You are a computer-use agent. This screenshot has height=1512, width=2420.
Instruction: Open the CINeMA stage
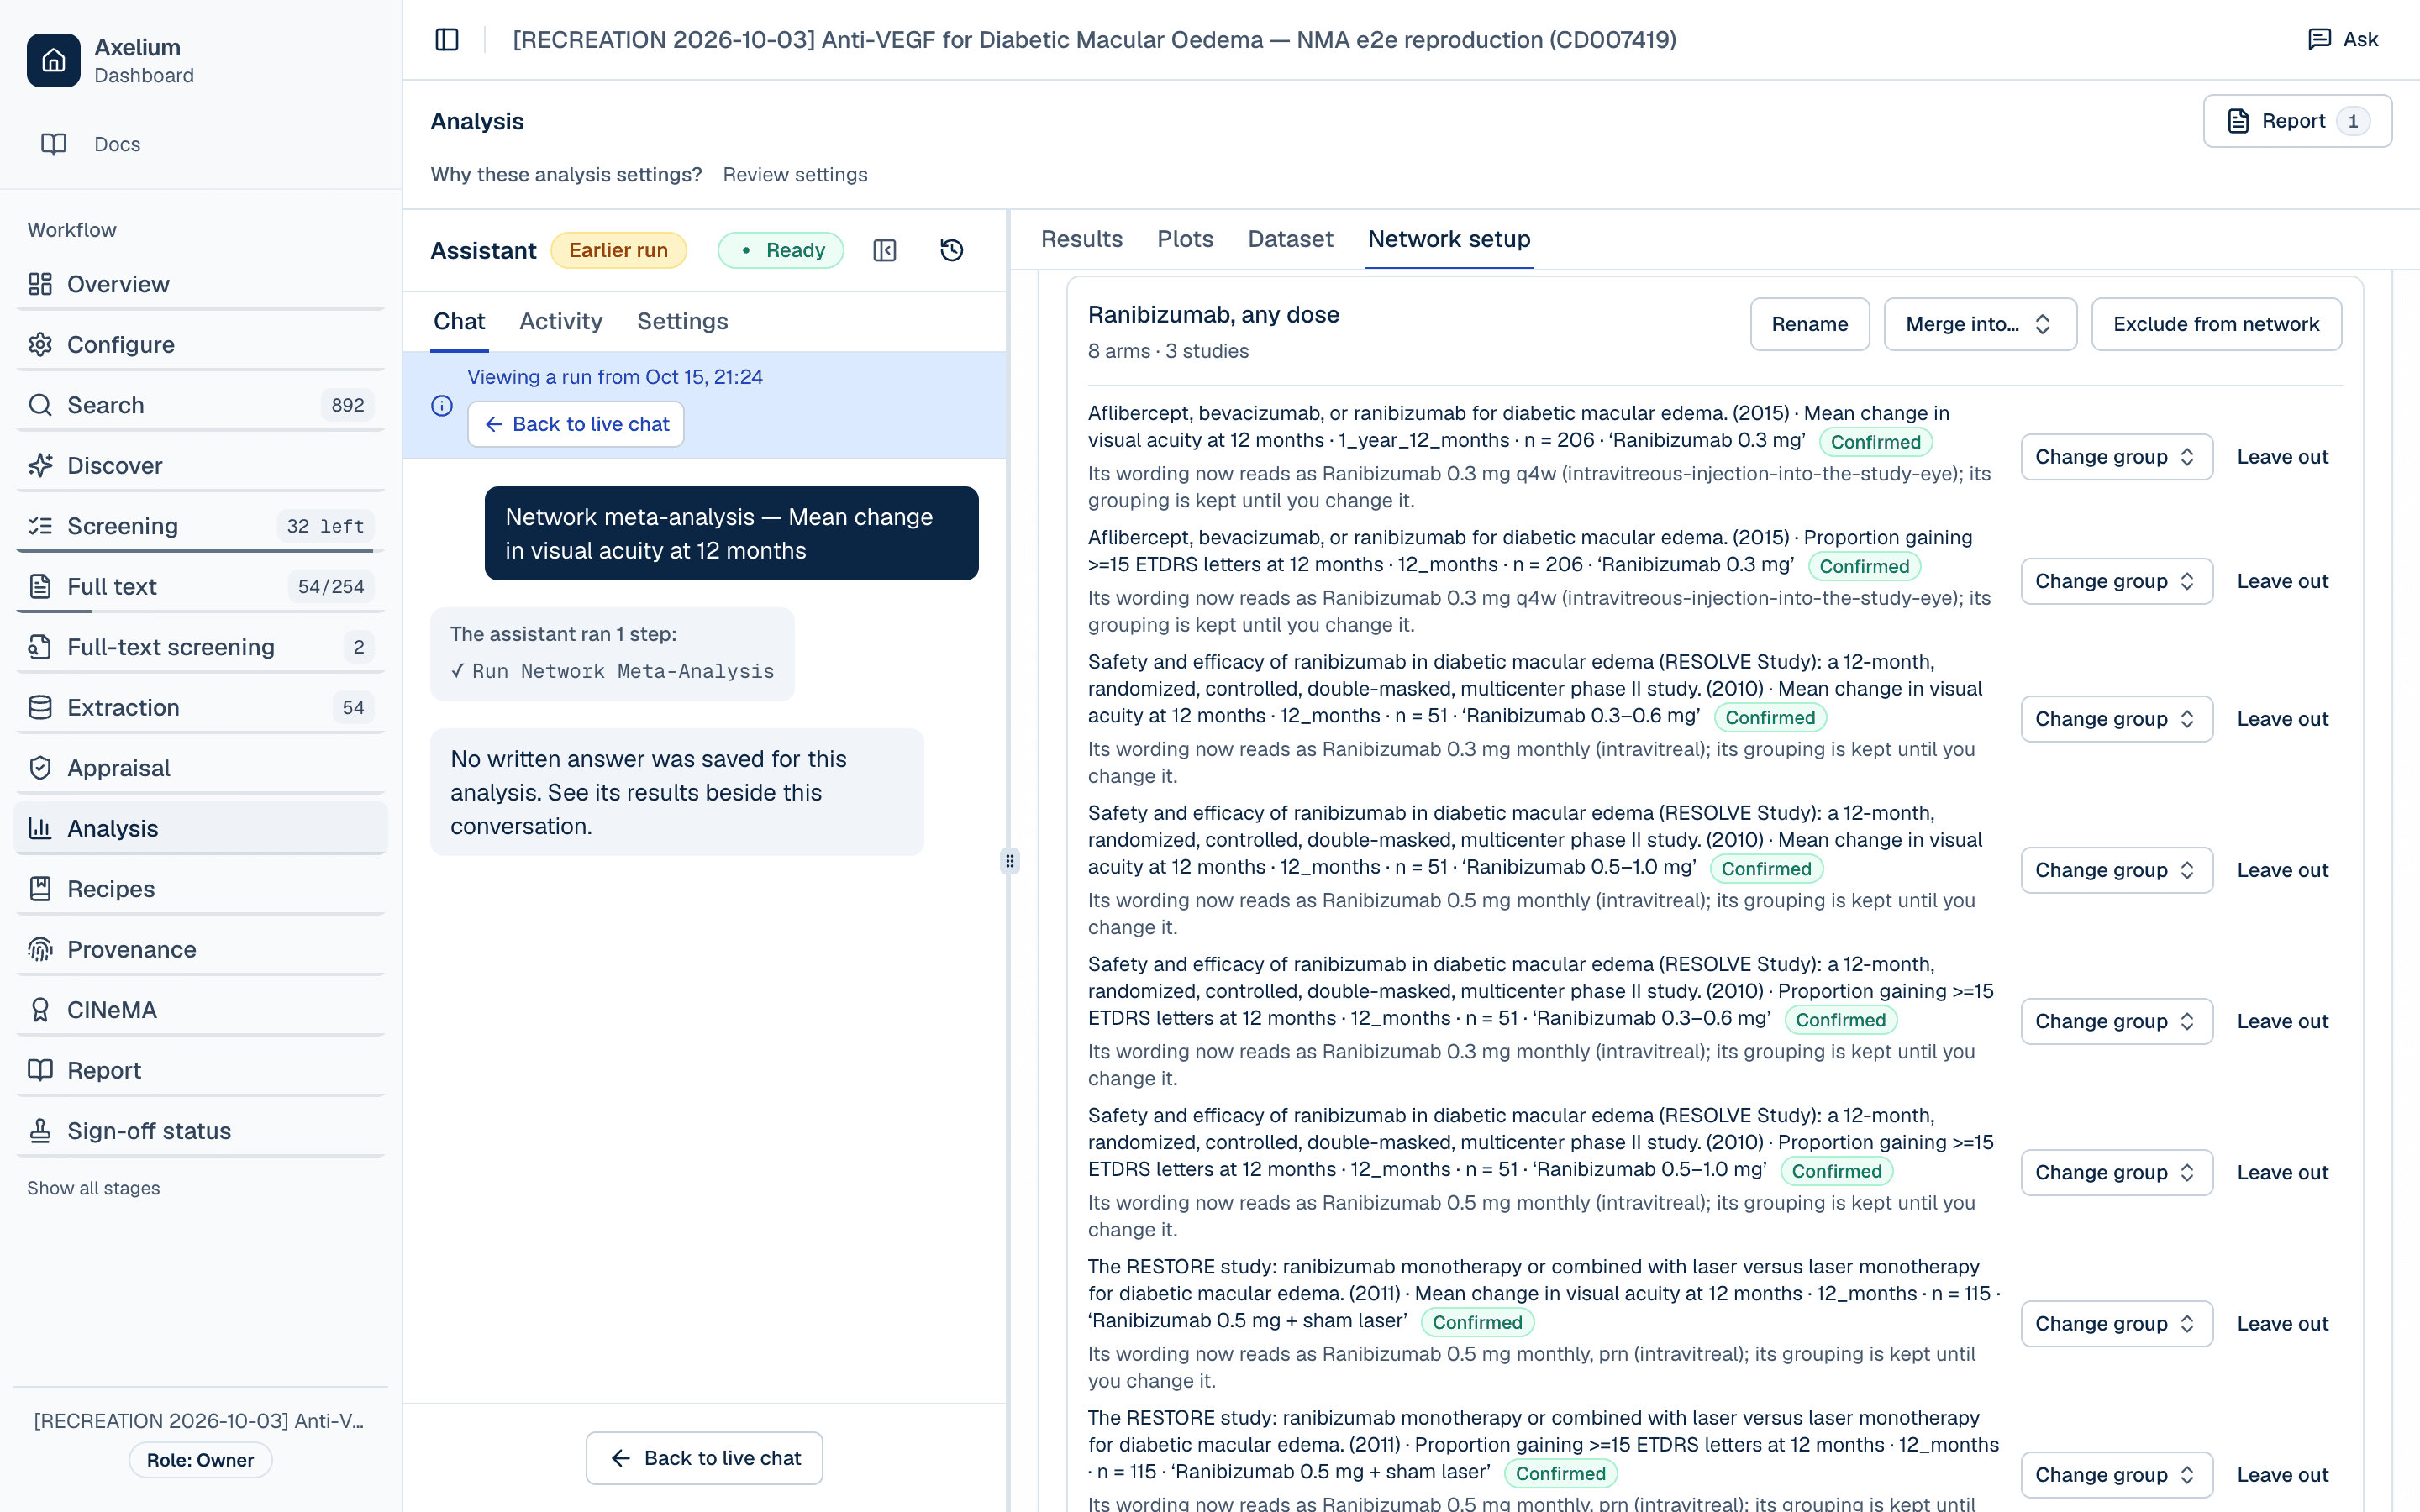[201, 1010]
